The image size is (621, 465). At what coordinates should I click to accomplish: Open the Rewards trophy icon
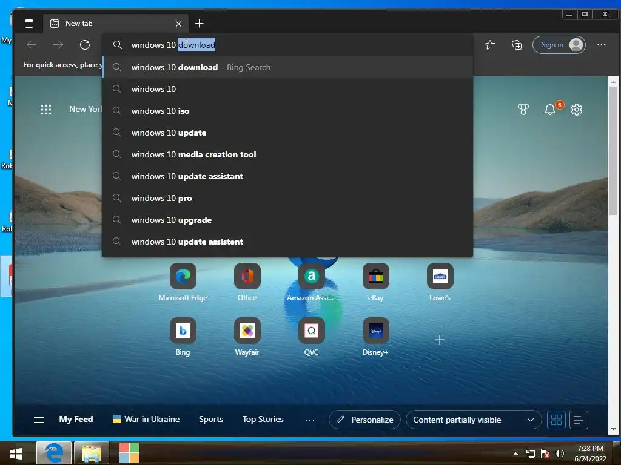(523, 110)
